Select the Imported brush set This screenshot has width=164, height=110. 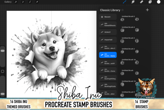(108, 40)
